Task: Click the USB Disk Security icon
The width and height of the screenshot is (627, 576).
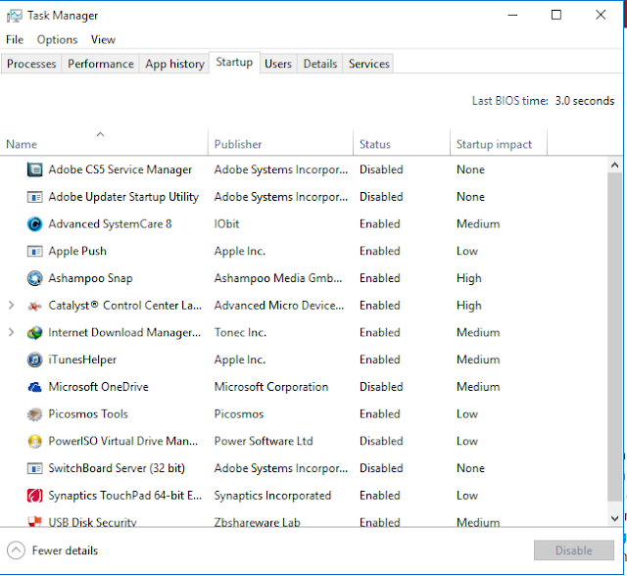Action: pos(35,521)
